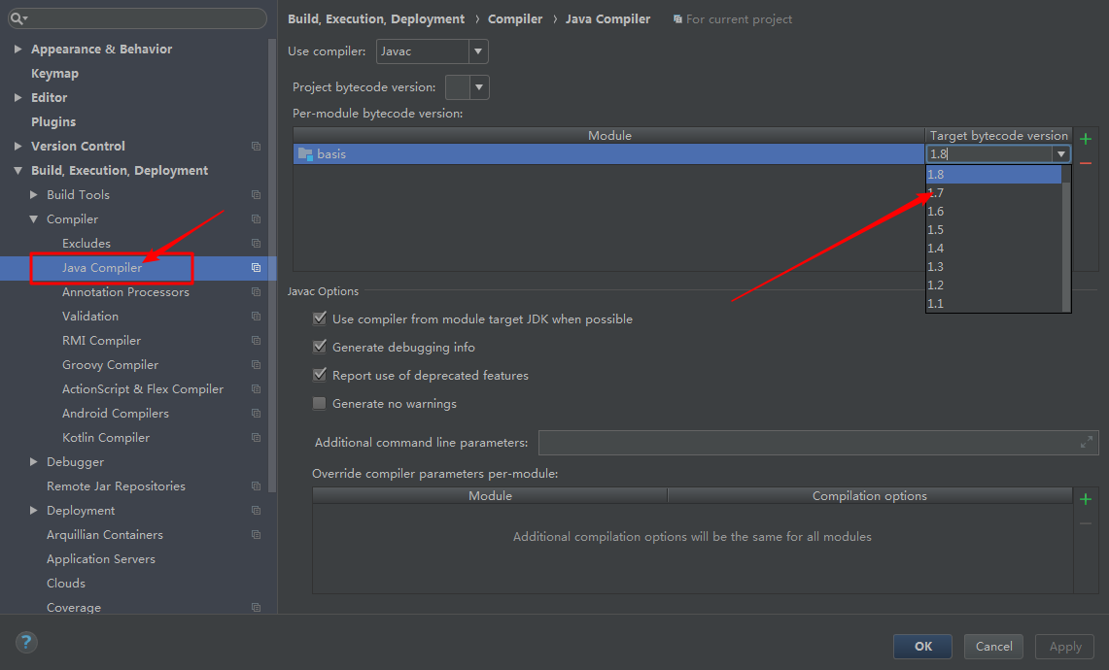The height and width of the screenshot is (670, 1109).
Task: Click project-level icon next to Arquillian Containers
Action: pos(256,535)
